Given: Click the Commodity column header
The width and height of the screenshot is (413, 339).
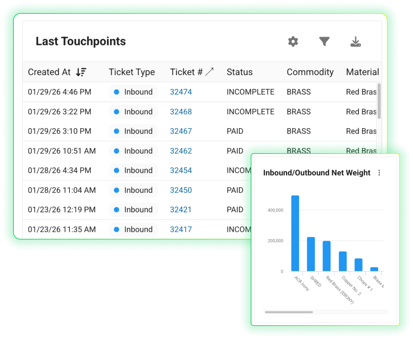Looking at the screenshot, I should pos(310,72).
